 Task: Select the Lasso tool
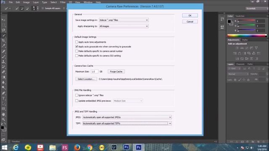pyautogui.click(x=3, y=30)
